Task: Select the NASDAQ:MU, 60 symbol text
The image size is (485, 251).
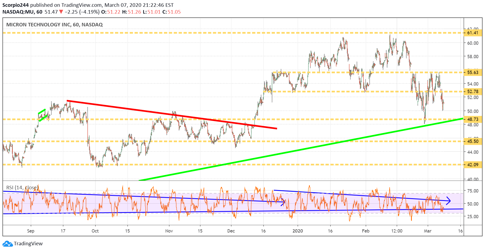Action: click(22, 12)
